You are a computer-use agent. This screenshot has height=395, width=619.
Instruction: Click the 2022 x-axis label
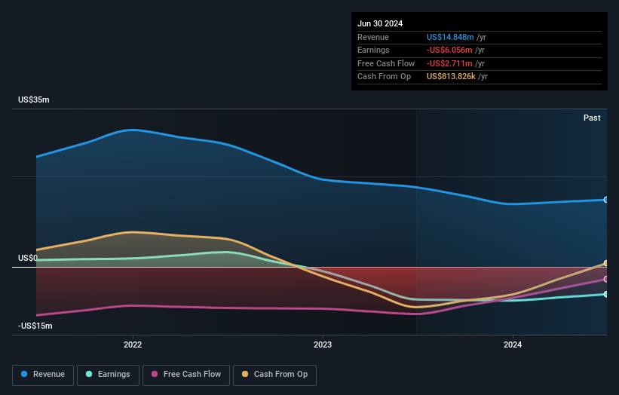click(x=133, y=344)
